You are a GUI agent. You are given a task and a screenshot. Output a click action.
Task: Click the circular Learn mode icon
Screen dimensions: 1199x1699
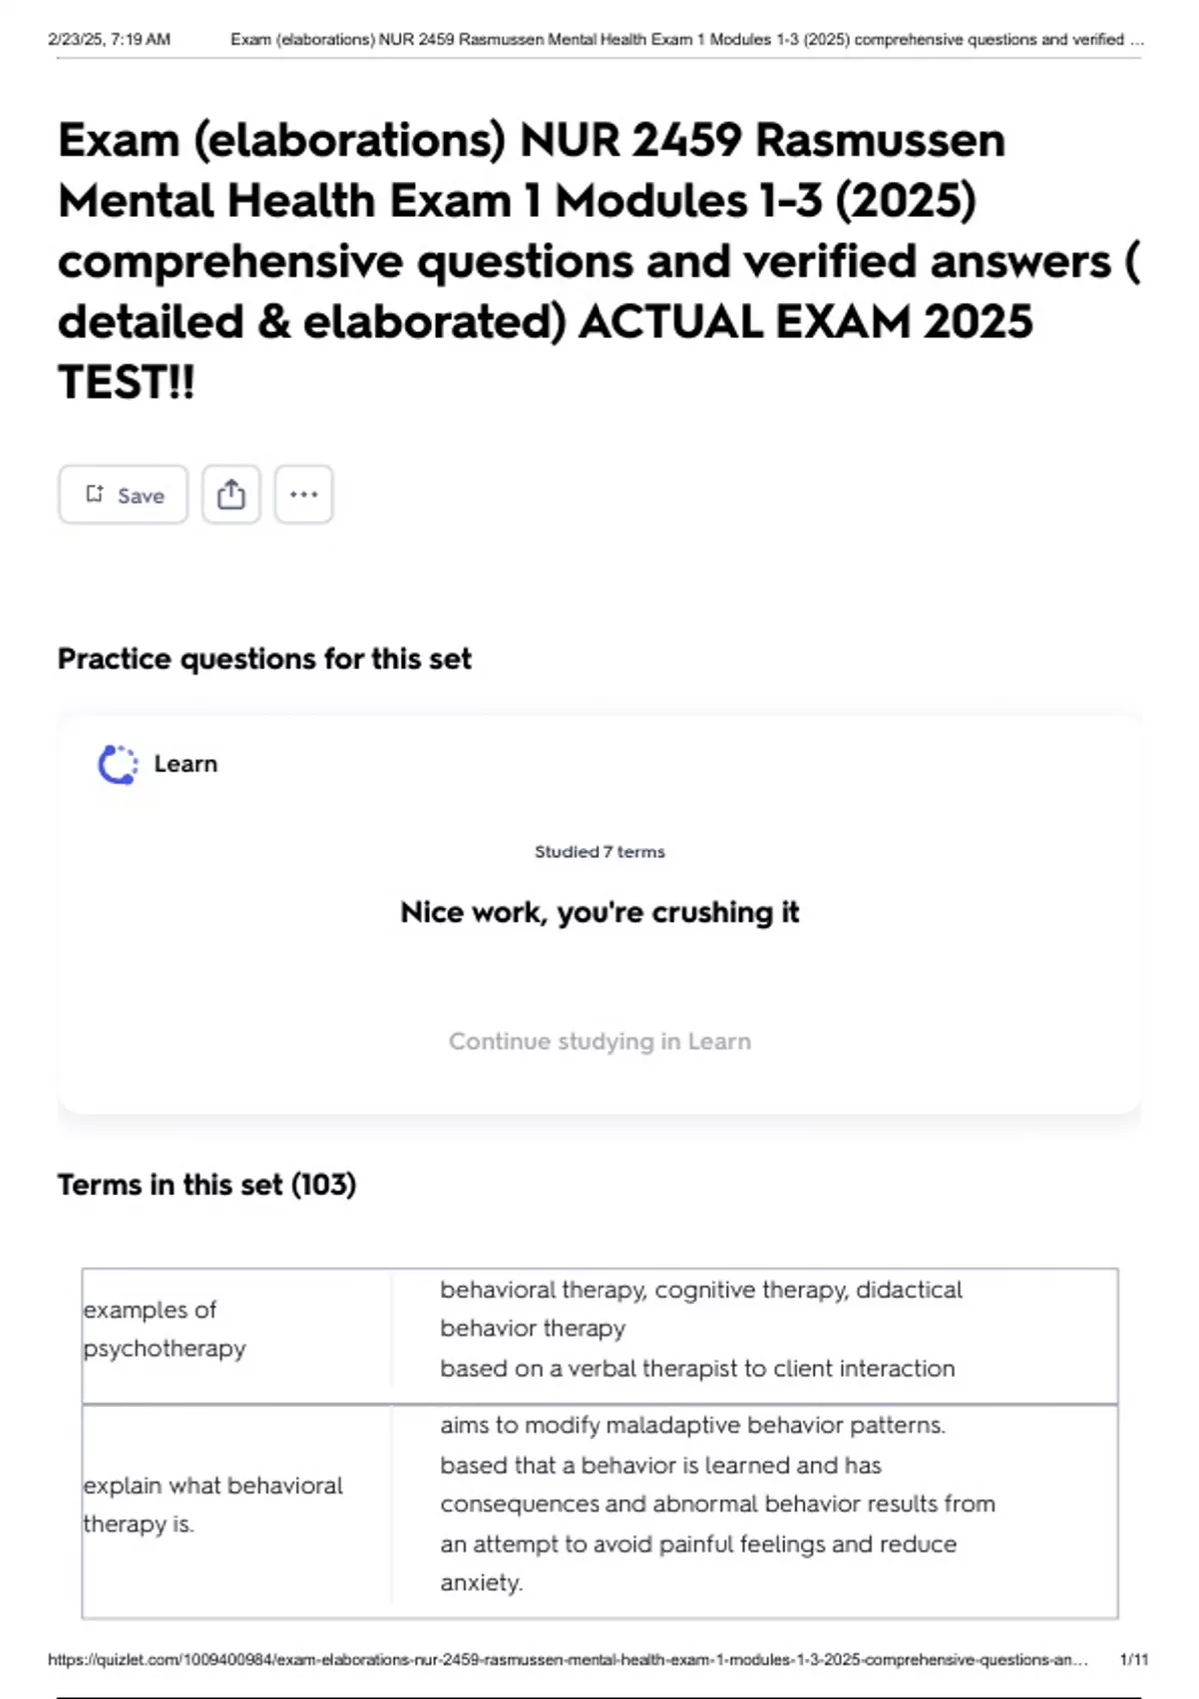point(118,765)
